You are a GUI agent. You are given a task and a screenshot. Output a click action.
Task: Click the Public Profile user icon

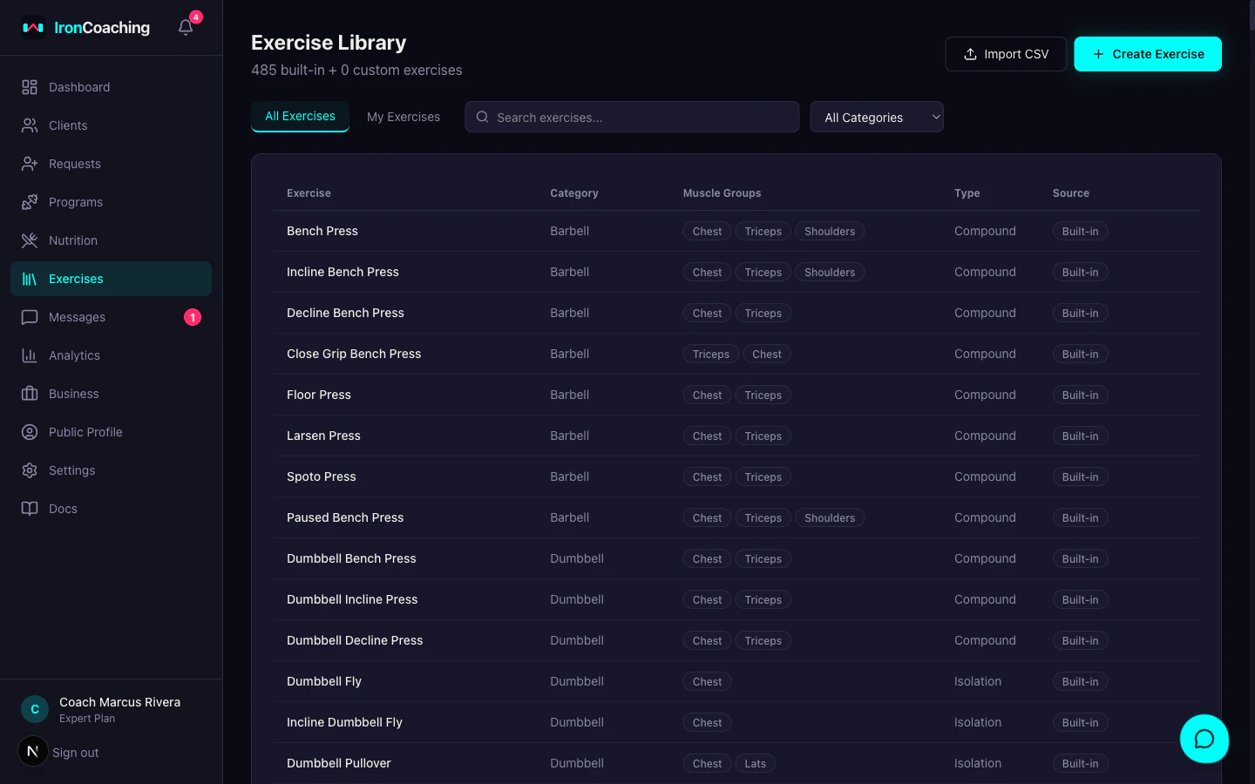pyautogui.click(x=30, y=432)
